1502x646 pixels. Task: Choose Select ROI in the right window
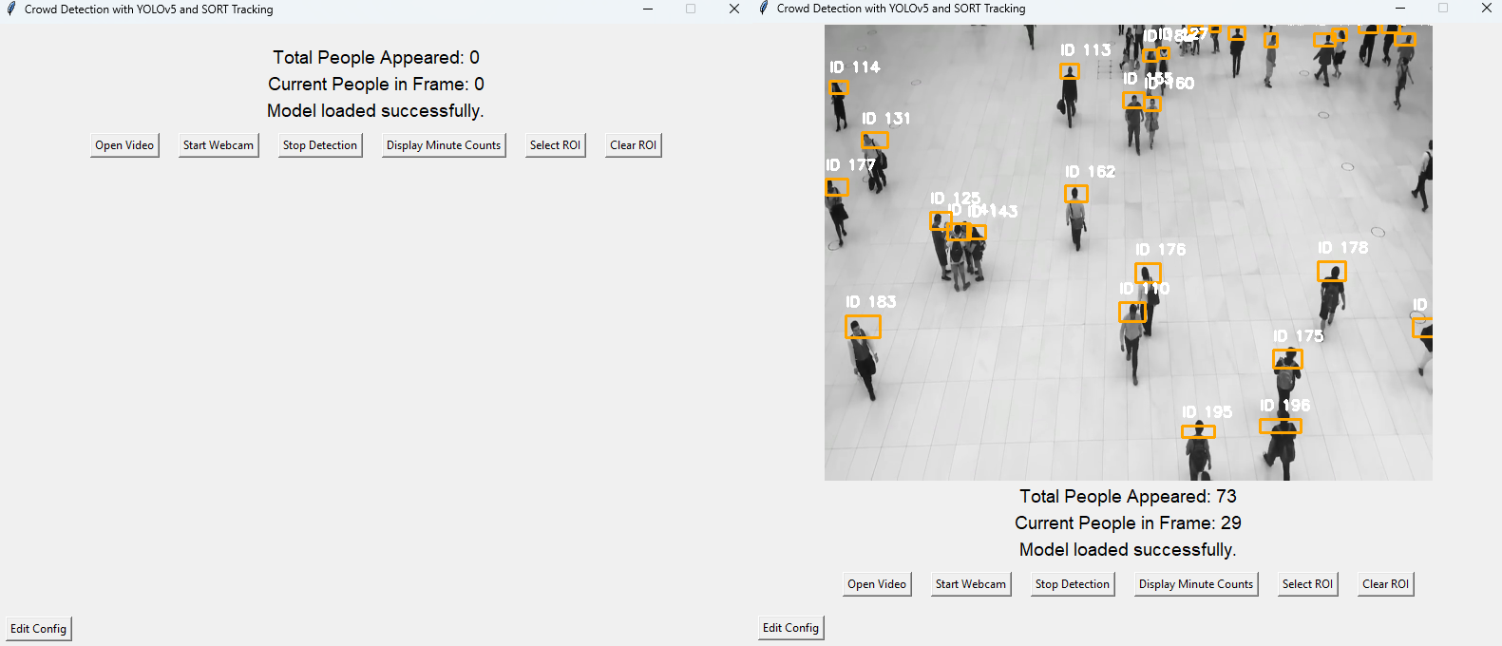1307,584
